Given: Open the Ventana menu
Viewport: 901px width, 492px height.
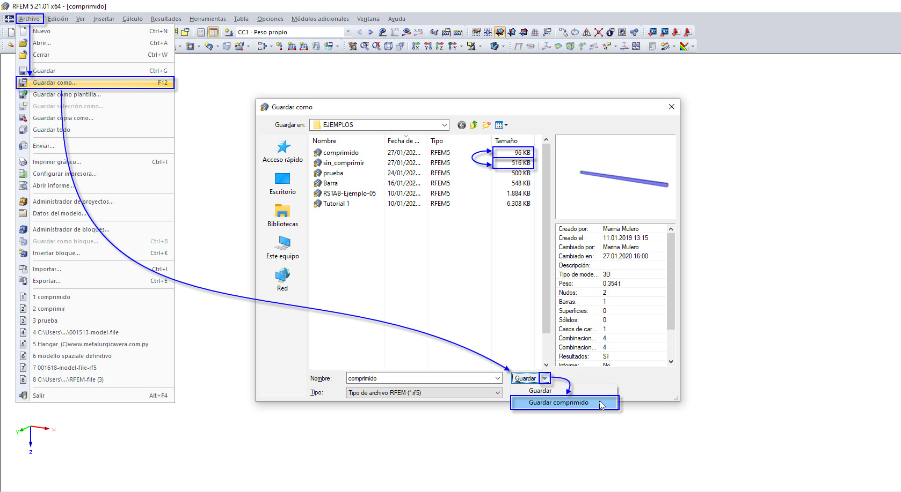Looking at the screenshot, I should (x=368, y=19).
